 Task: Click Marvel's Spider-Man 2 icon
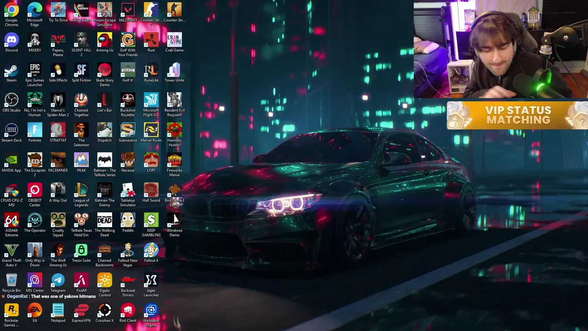[x=58, y=104]
